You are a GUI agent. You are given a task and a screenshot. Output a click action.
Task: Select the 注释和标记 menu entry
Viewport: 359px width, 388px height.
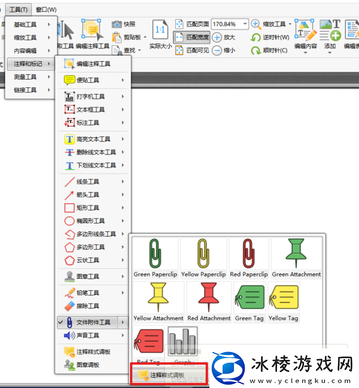31,64
